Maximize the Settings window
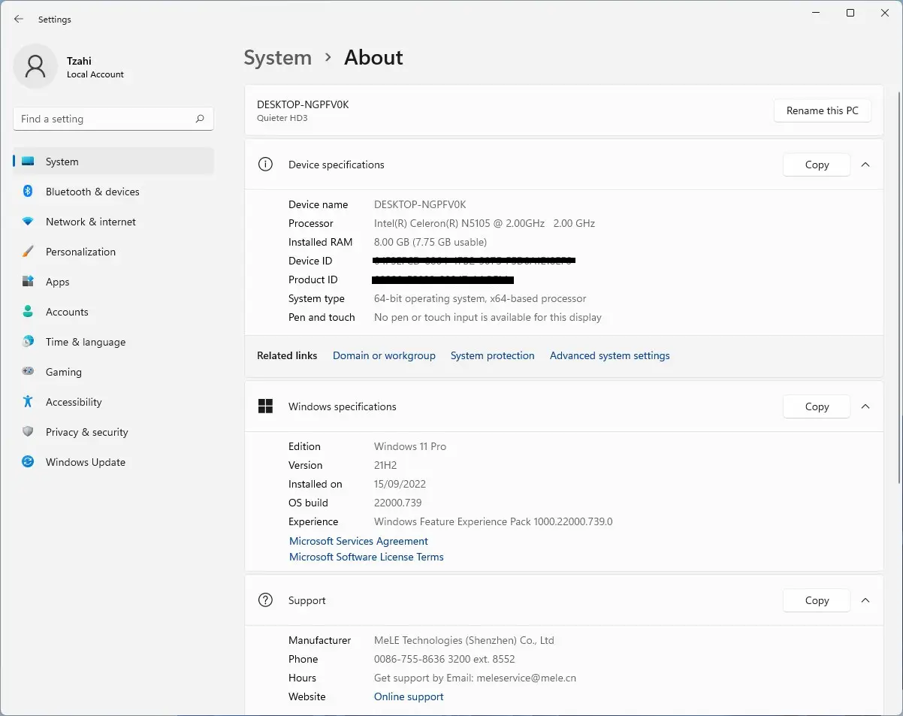 tap(850, 13)
